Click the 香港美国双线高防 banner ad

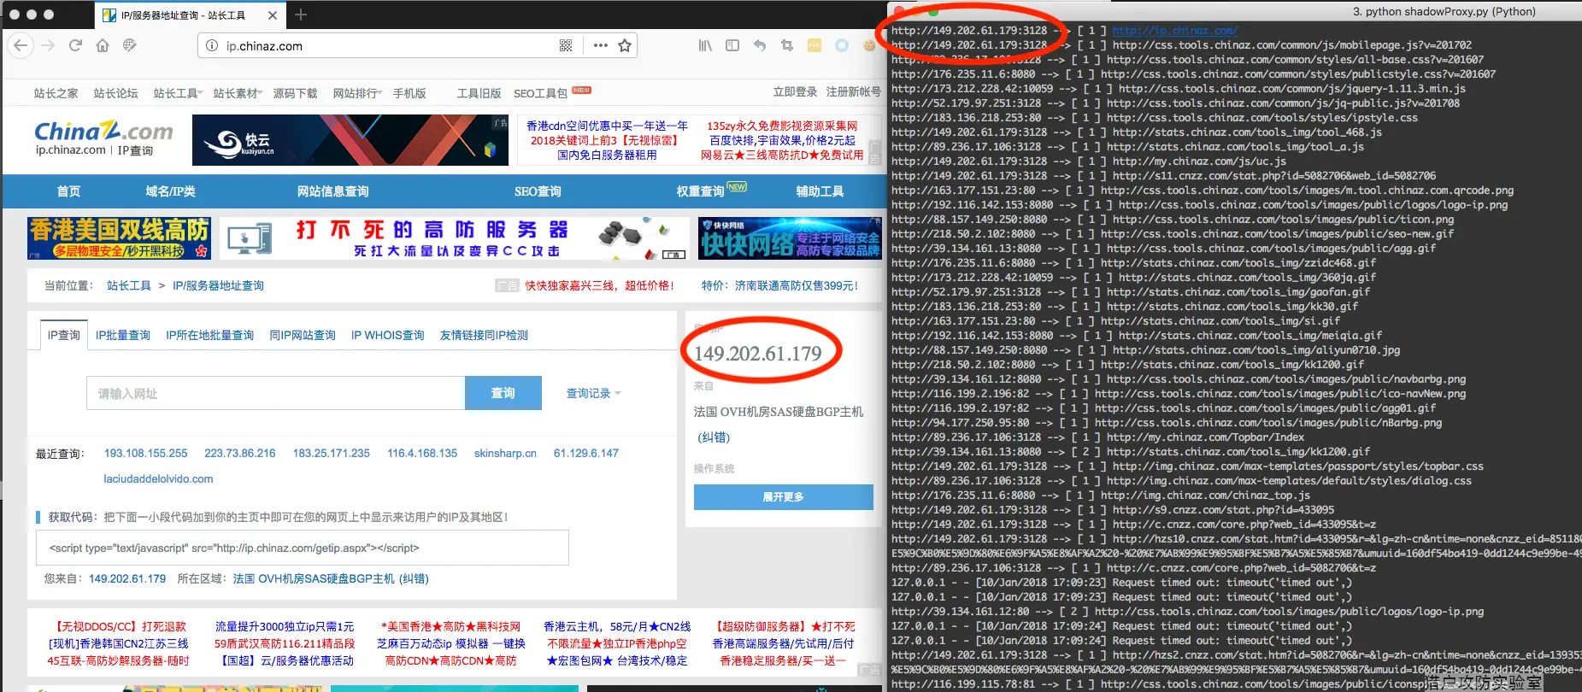[x=119, y=238]
